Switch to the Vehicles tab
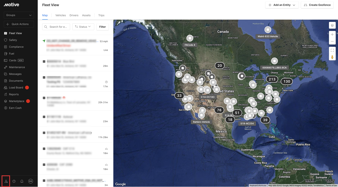This screenshot has width=338, height=187. 60,15
